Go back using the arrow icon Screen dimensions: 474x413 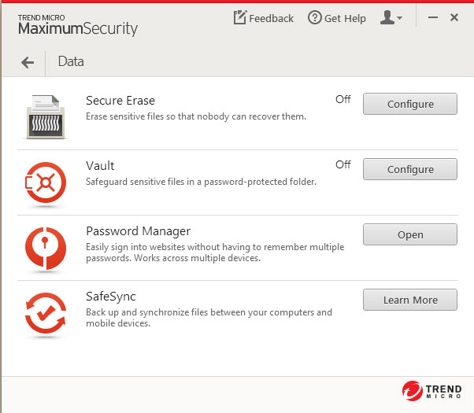point(28,62)
